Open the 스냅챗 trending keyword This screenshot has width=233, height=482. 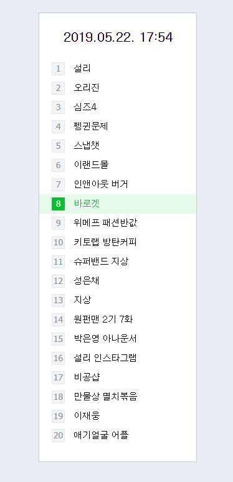[x=87, y=146]
